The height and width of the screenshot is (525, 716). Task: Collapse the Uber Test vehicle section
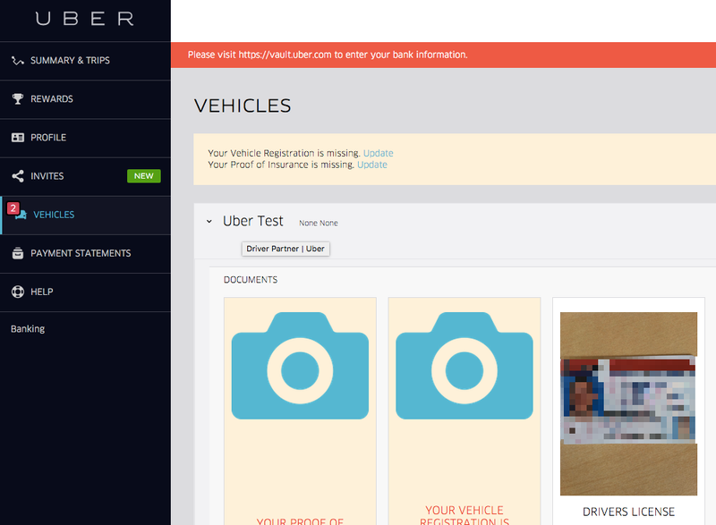coord(209,222)
